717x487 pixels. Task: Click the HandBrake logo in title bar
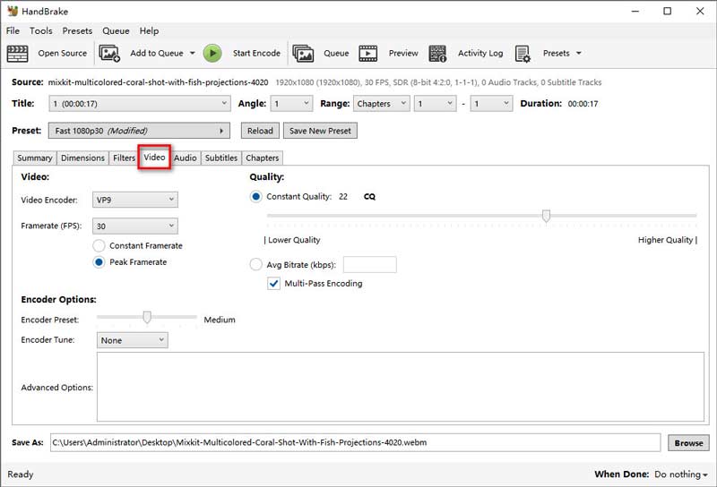point(13,11)
